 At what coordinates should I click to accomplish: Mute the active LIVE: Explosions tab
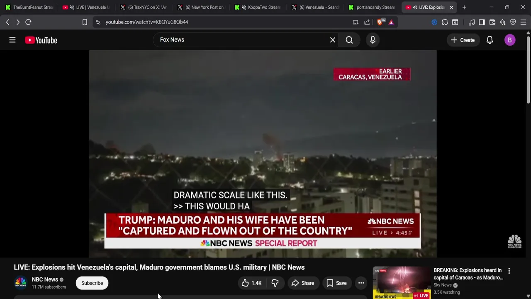(x=415, y=7)
